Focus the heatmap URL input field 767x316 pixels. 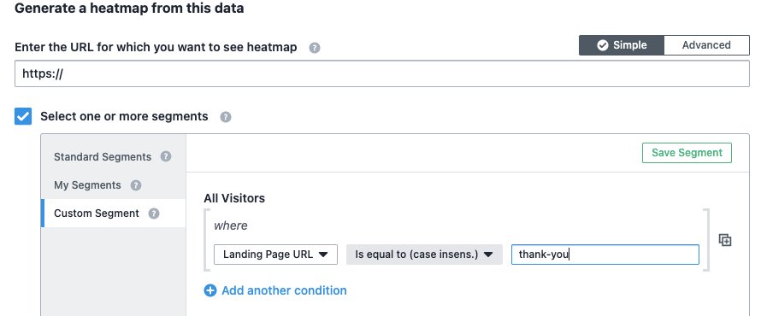[x=382, y=73]
